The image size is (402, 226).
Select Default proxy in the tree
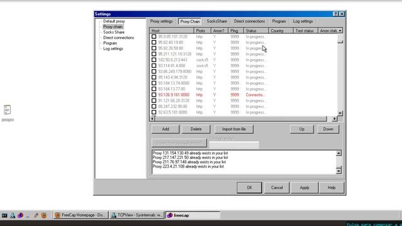click(114, 21)
